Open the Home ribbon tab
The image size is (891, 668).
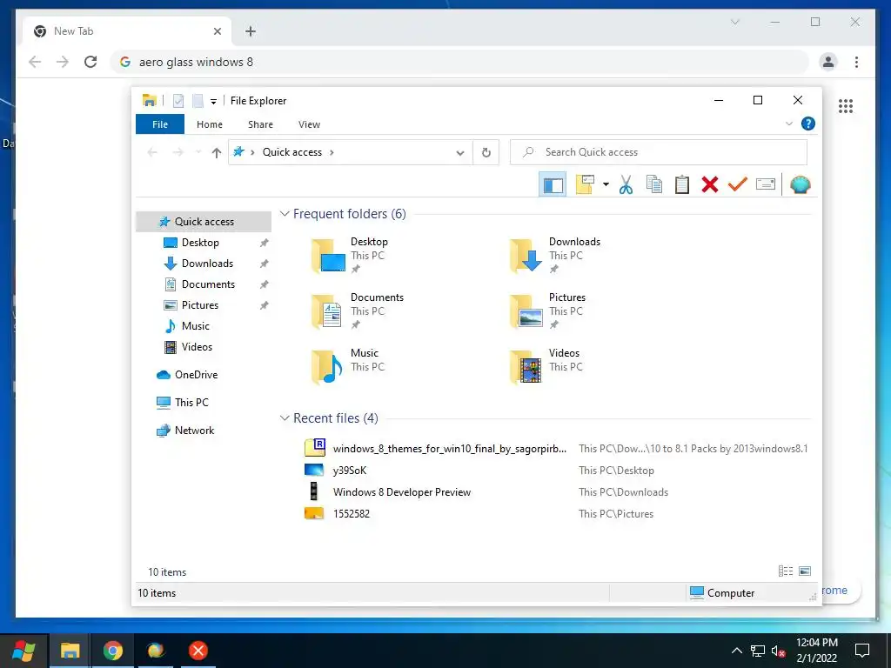coord(210,124)
